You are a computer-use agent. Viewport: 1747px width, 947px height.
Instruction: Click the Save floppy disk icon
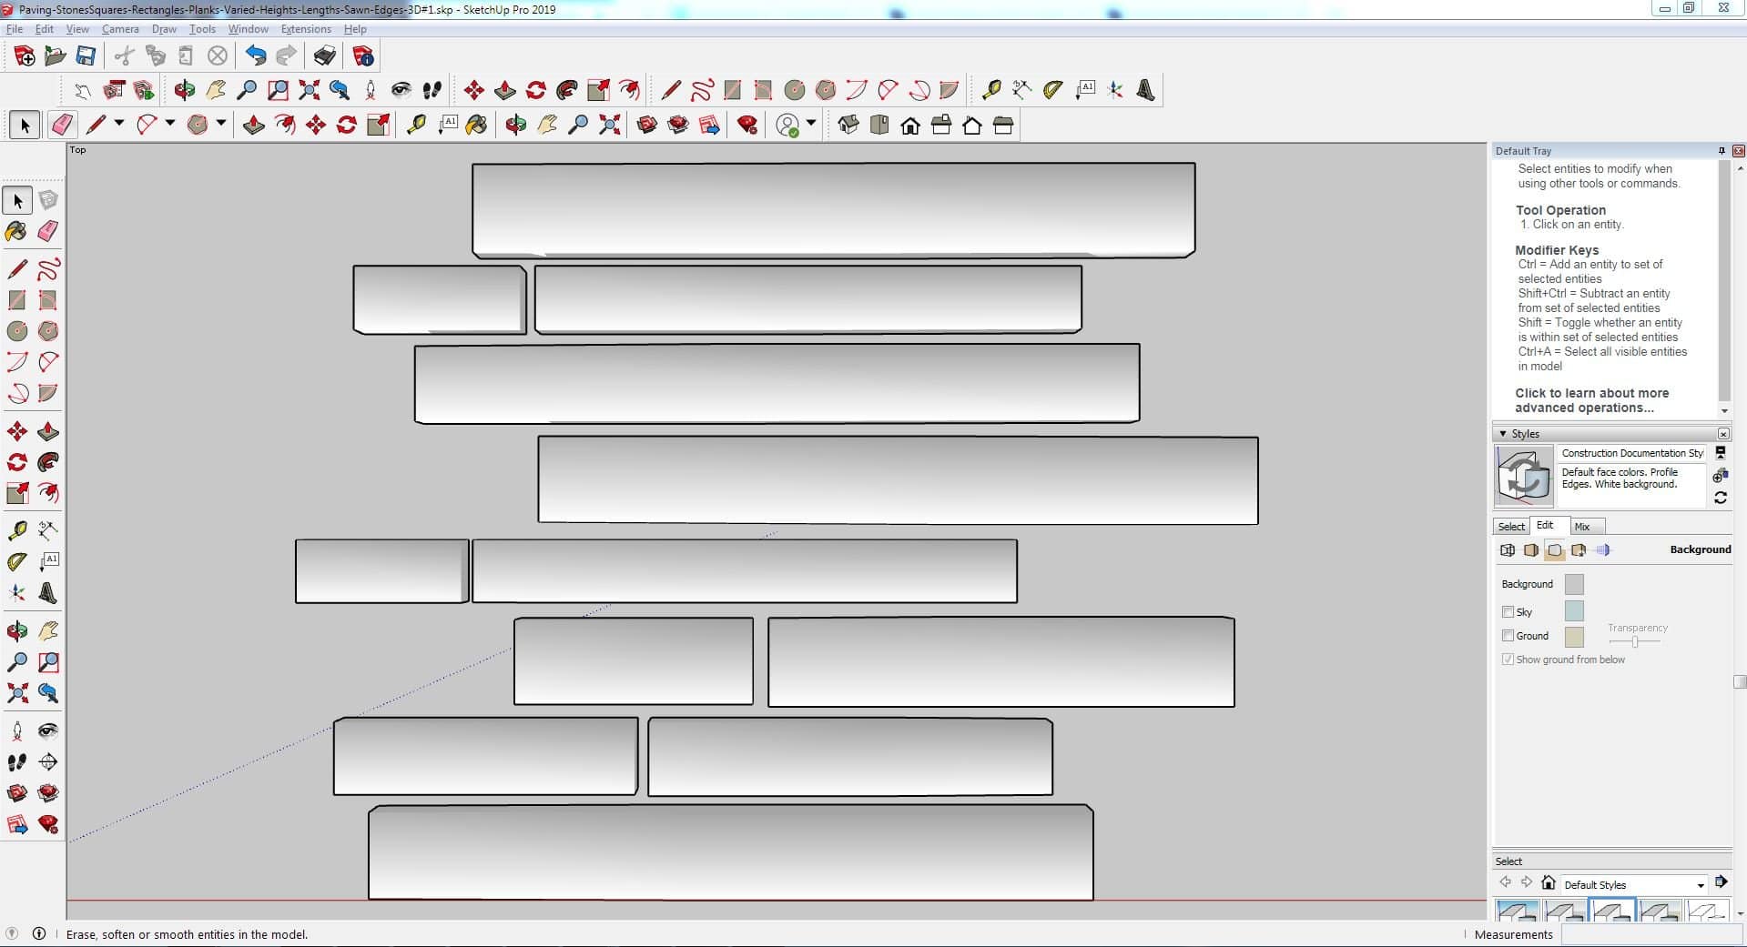[x=86, y=56]
